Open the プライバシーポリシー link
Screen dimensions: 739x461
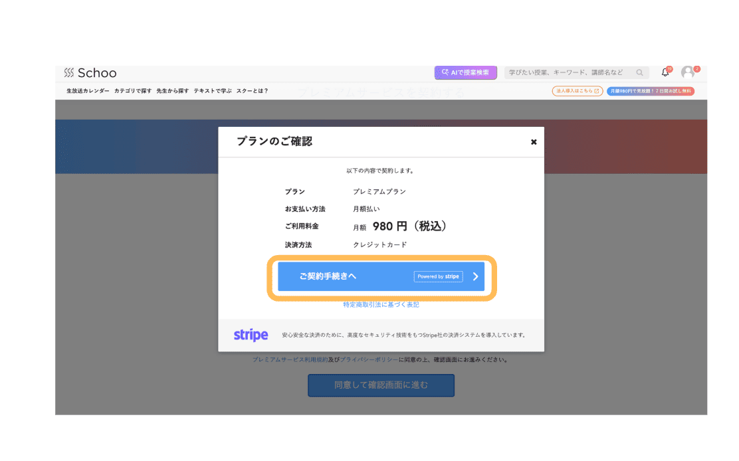[369, 360]
